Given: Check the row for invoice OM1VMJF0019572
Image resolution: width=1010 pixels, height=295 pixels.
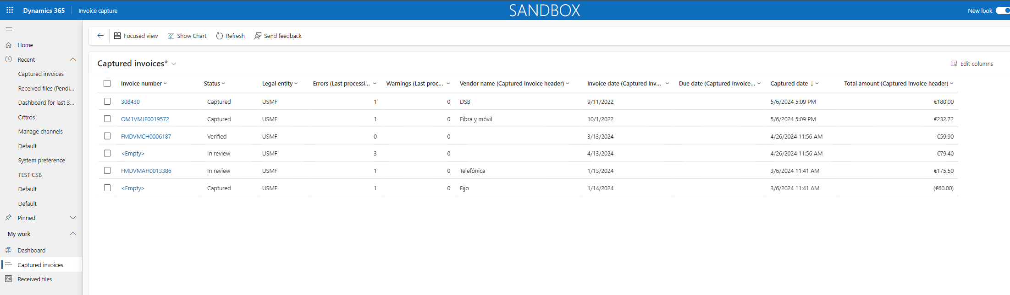Looking at the screenshot, I should pos(107,119).
